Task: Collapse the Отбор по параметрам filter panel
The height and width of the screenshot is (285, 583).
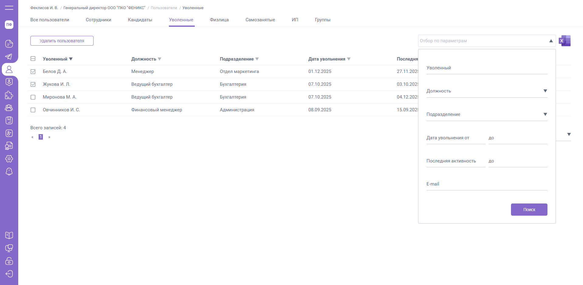Action: point(550,41)
